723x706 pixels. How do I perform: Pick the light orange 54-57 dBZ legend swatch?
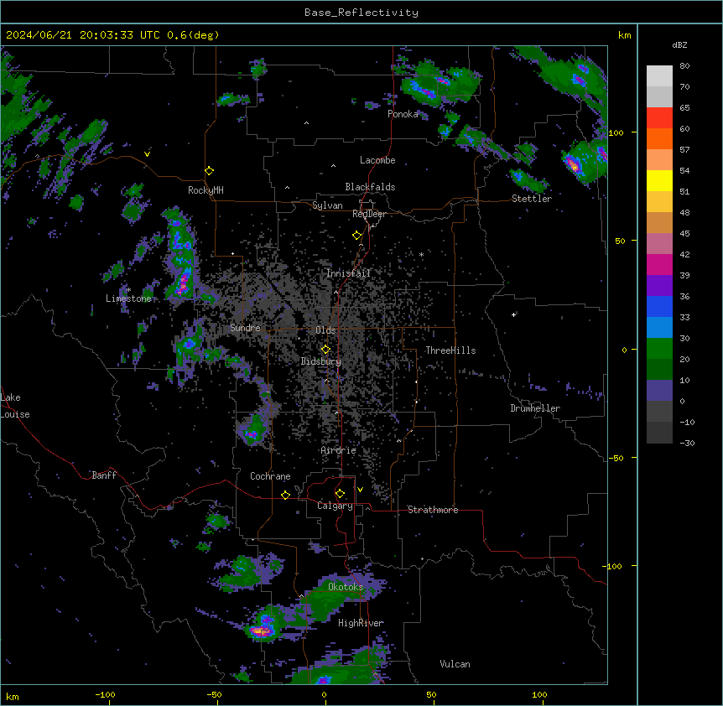[659, 160]
